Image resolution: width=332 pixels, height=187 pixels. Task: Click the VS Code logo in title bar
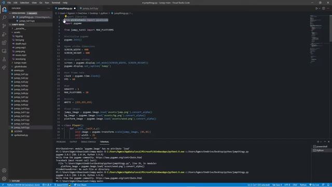pos(3,3)
